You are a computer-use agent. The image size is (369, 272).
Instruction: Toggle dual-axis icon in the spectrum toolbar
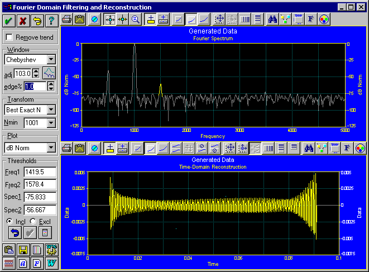tap(163, 20)
